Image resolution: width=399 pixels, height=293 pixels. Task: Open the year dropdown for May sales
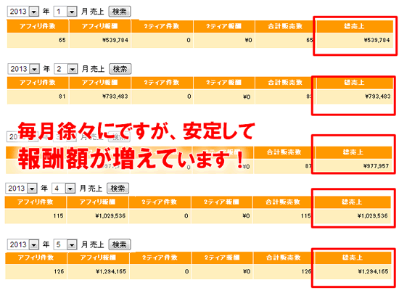click(x=23, y=244)
